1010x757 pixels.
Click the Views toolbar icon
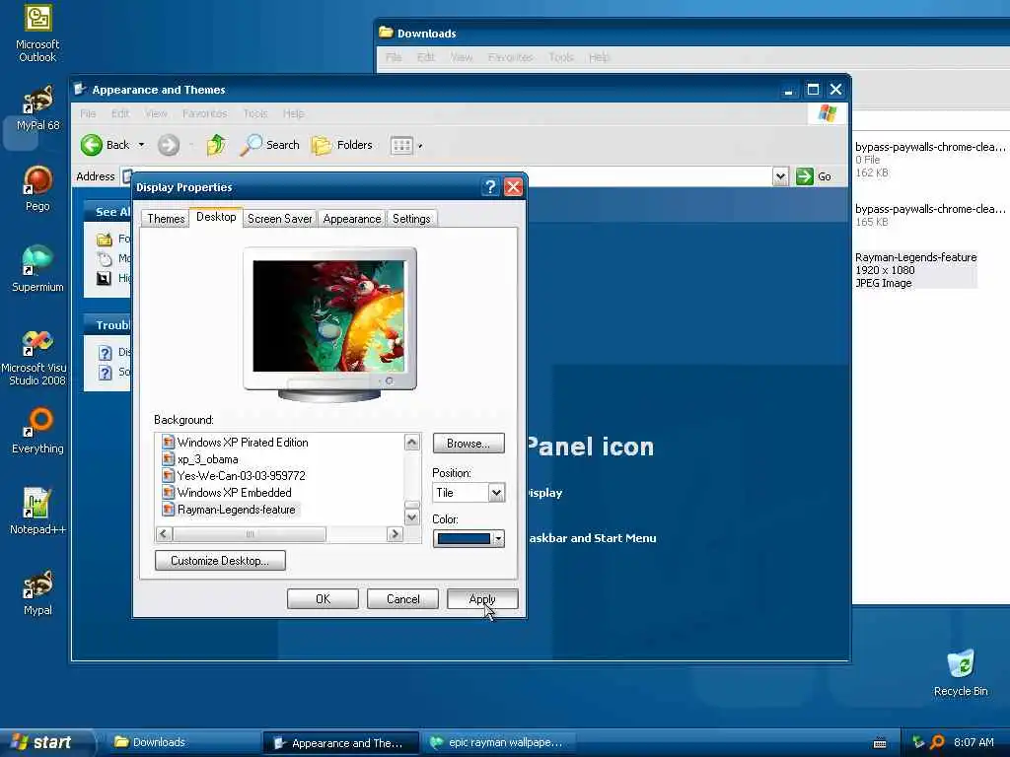[401, 146]
